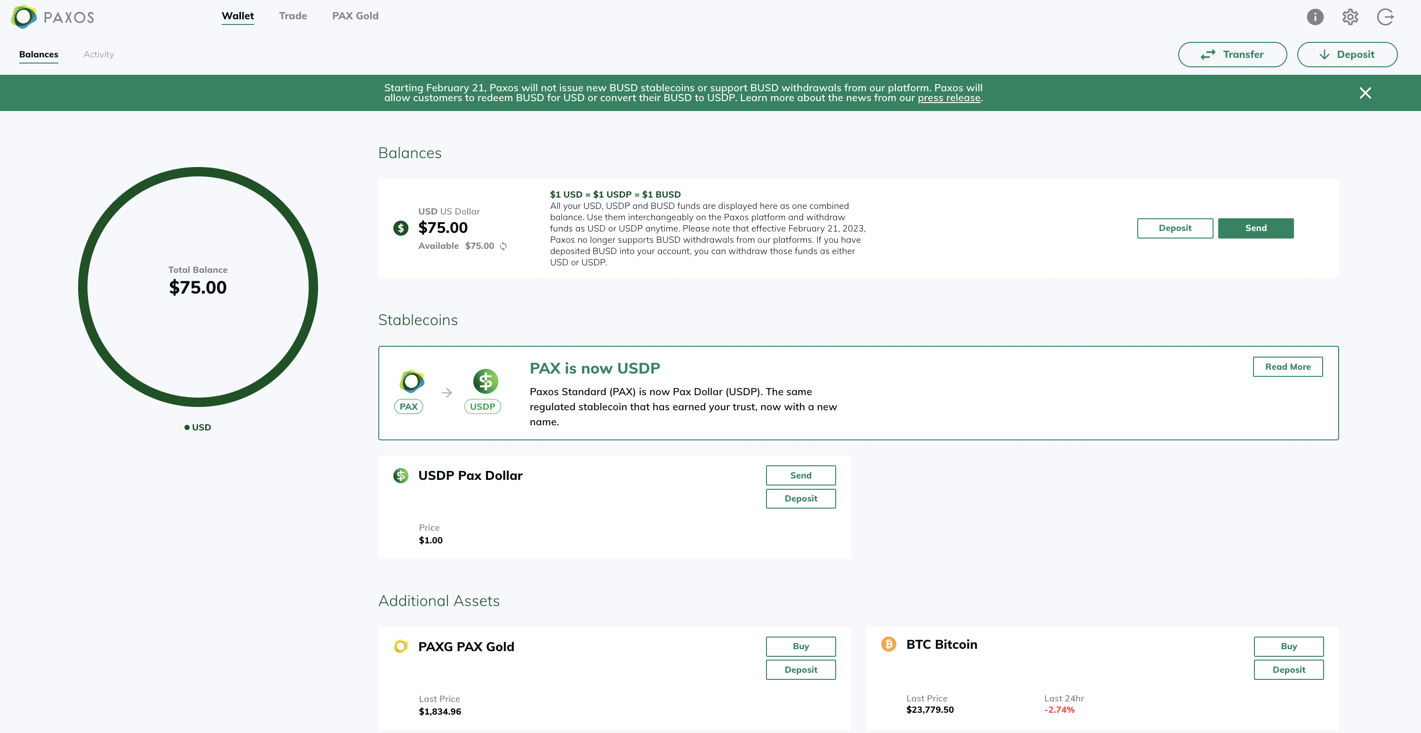Click the PAXG last price $1,834.96

coord(439,711)
